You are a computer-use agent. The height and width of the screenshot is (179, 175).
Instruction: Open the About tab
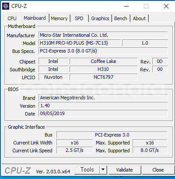(139, 18)
